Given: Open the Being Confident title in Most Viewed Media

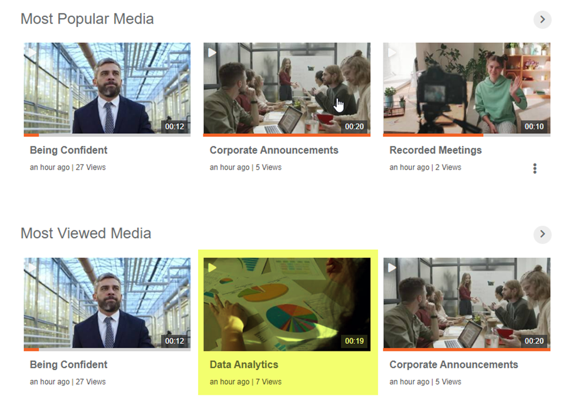Looking at the screenshot, I should (68, 364).
